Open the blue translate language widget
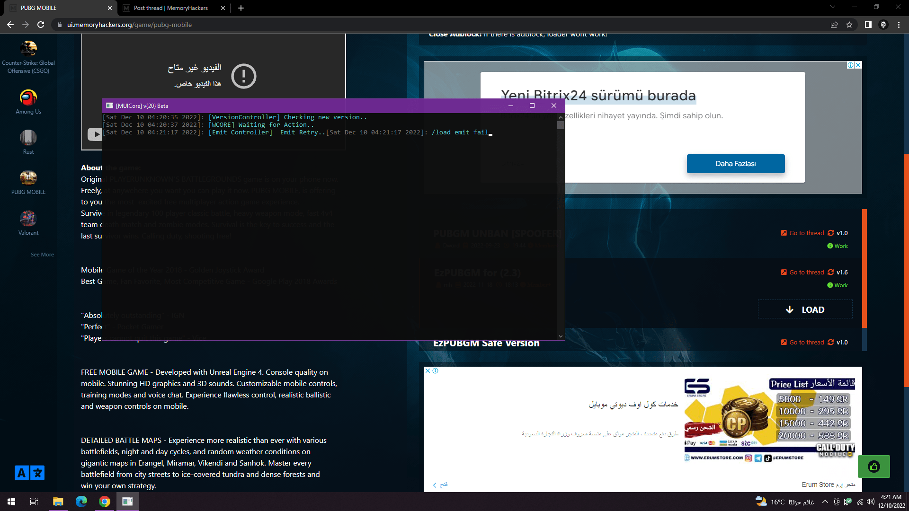The width and height of the screenshot is (909, 511). (29, 473)
